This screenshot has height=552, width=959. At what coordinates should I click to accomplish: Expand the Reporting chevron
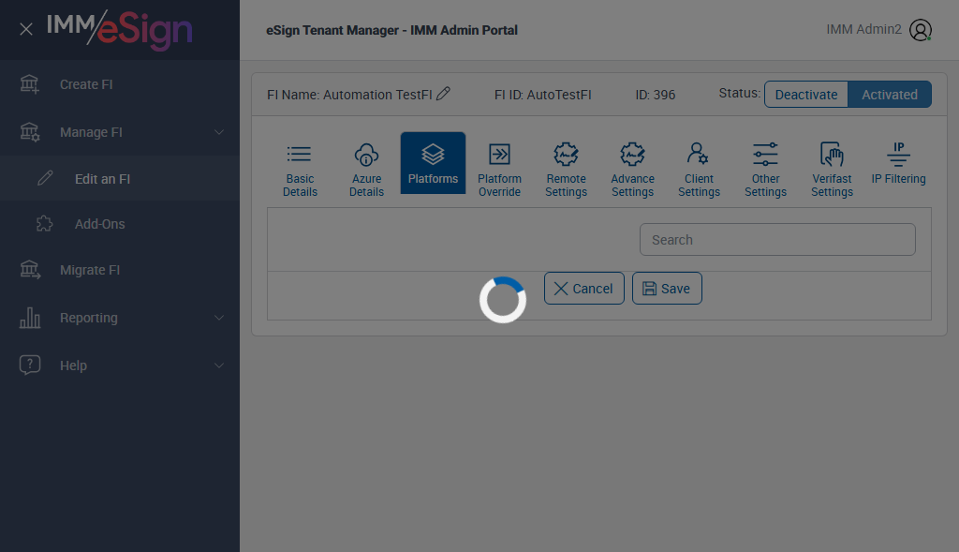coord(219,318)
